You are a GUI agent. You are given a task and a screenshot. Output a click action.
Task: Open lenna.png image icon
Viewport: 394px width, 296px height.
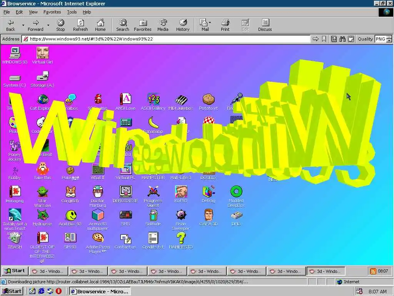15,195
